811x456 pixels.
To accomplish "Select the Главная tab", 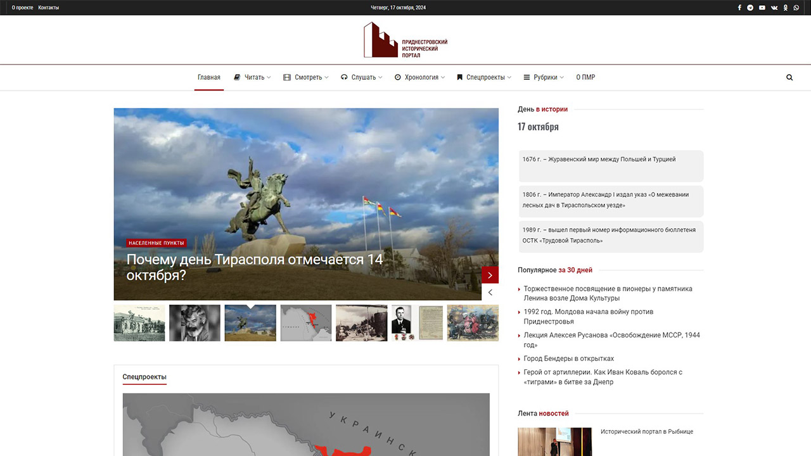I will pos(209,77).
